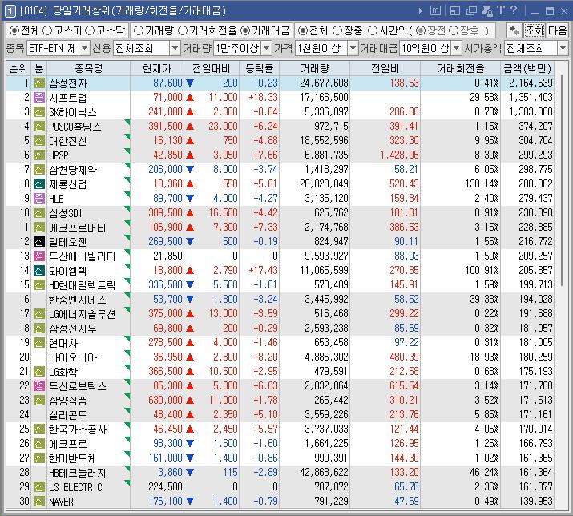The image size is (573, 516).
Task: Select the 거래회전율 radio button
Action: [183, 30]
